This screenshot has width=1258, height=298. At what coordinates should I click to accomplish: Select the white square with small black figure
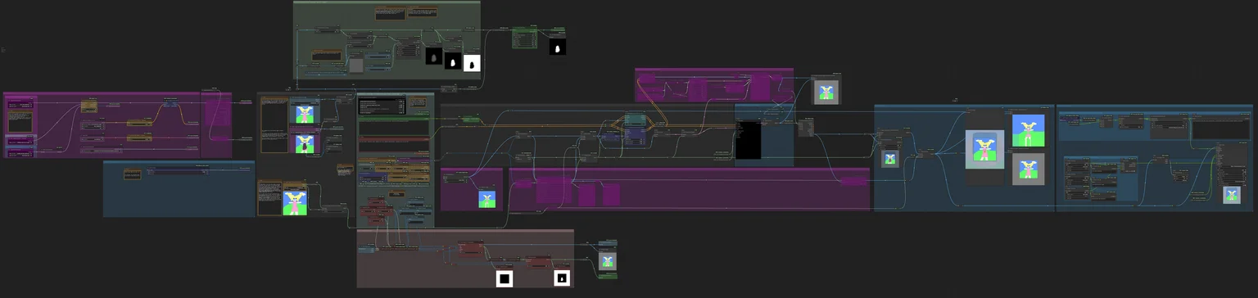[562, 279]
